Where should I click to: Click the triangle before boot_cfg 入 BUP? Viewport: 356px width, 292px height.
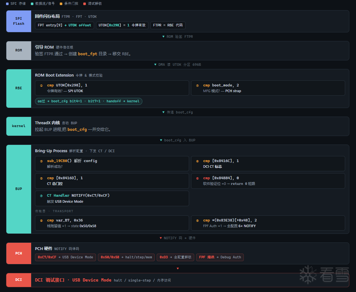pos(161,140)
